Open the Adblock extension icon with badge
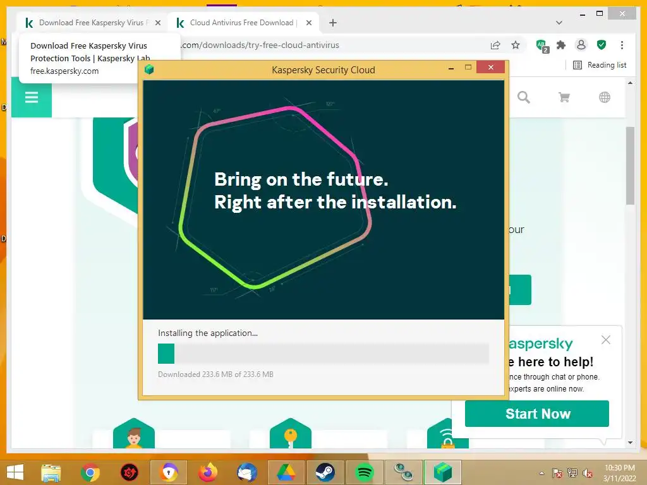 541,45
